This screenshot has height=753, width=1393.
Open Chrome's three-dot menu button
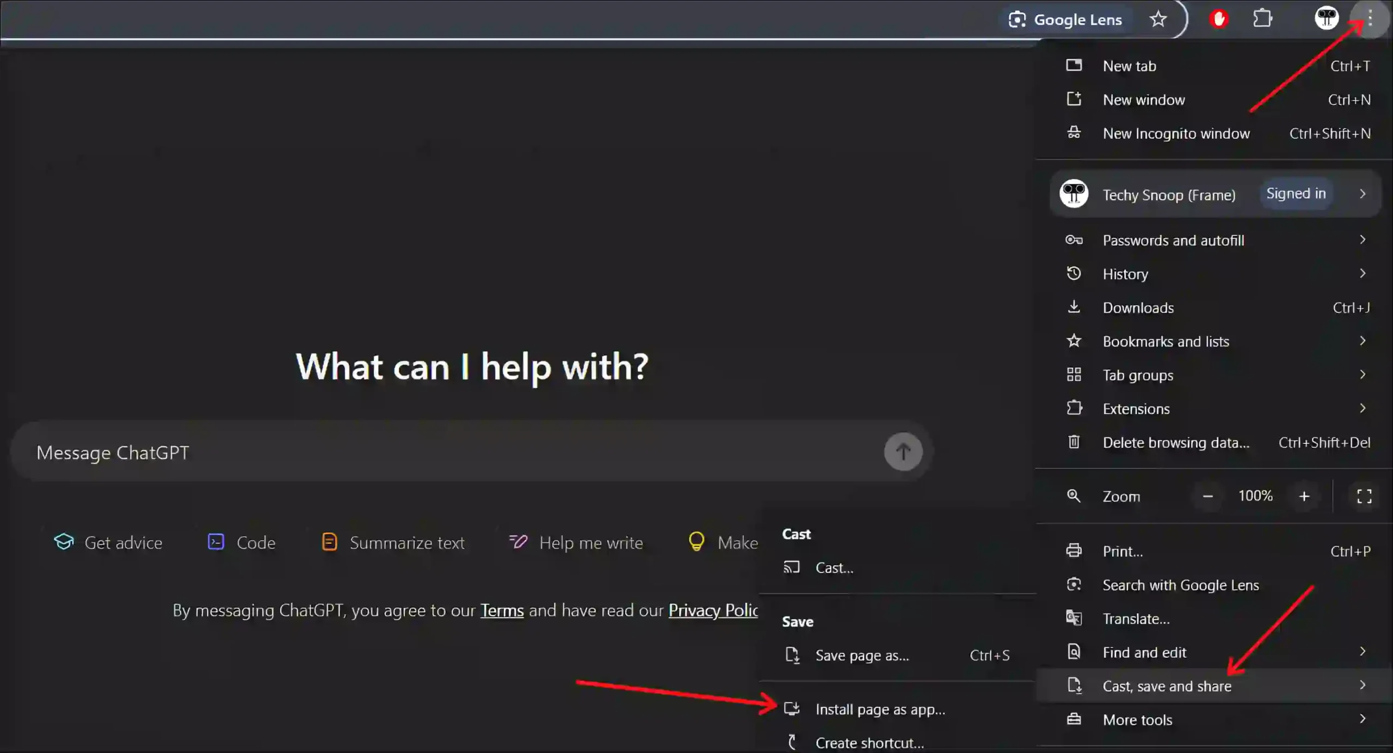click(x=1370, y=19)
